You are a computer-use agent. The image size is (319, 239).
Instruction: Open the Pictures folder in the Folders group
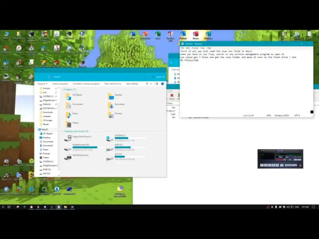tap(115, 115)
